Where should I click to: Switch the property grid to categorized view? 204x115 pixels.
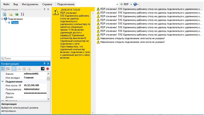3,69
